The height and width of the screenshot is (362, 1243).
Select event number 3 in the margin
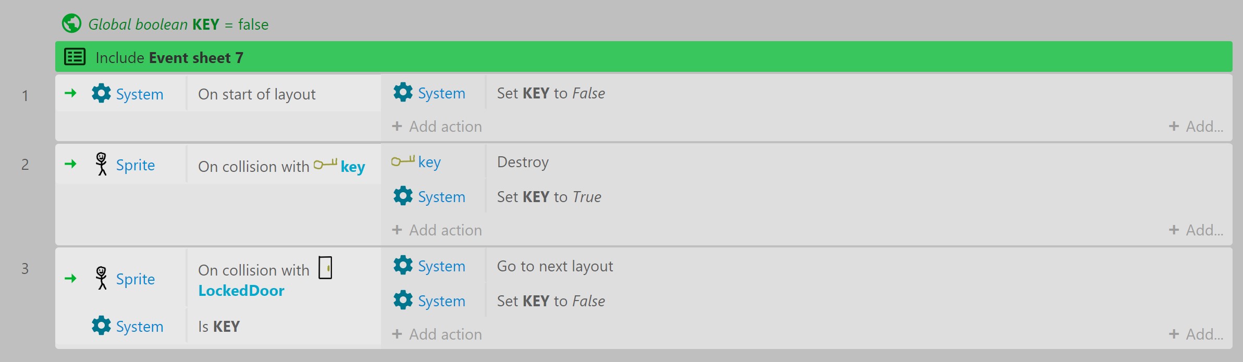(x=24, y=268)
